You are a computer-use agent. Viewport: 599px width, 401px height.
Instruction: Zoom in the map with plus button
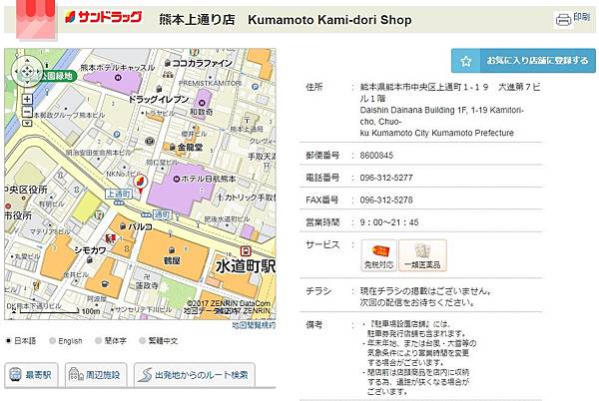tap(27, 99)
